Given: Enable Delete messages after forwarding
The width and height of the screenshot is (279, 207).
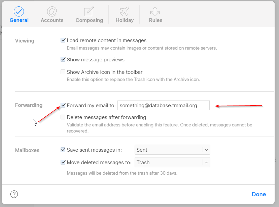Looking at the screenshot, I should coord(63,117).
